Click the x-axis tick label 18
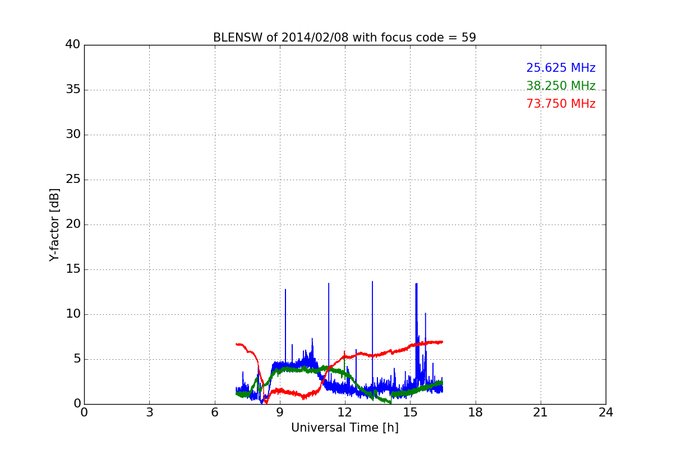673x449 pixels. [476, 412]
